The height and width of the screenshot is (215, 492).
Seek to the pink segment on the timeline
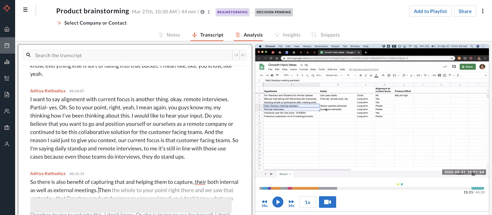pyautogui.click(x=289, y=188)
